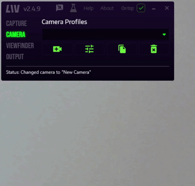
Task: Duplicate the current camera profile
Action: coord(122,49)
